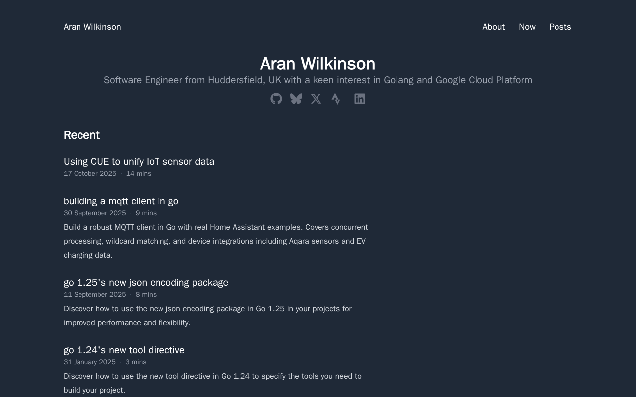
Task: Click the "17 October 2025" post date
Action: point(90,173)
